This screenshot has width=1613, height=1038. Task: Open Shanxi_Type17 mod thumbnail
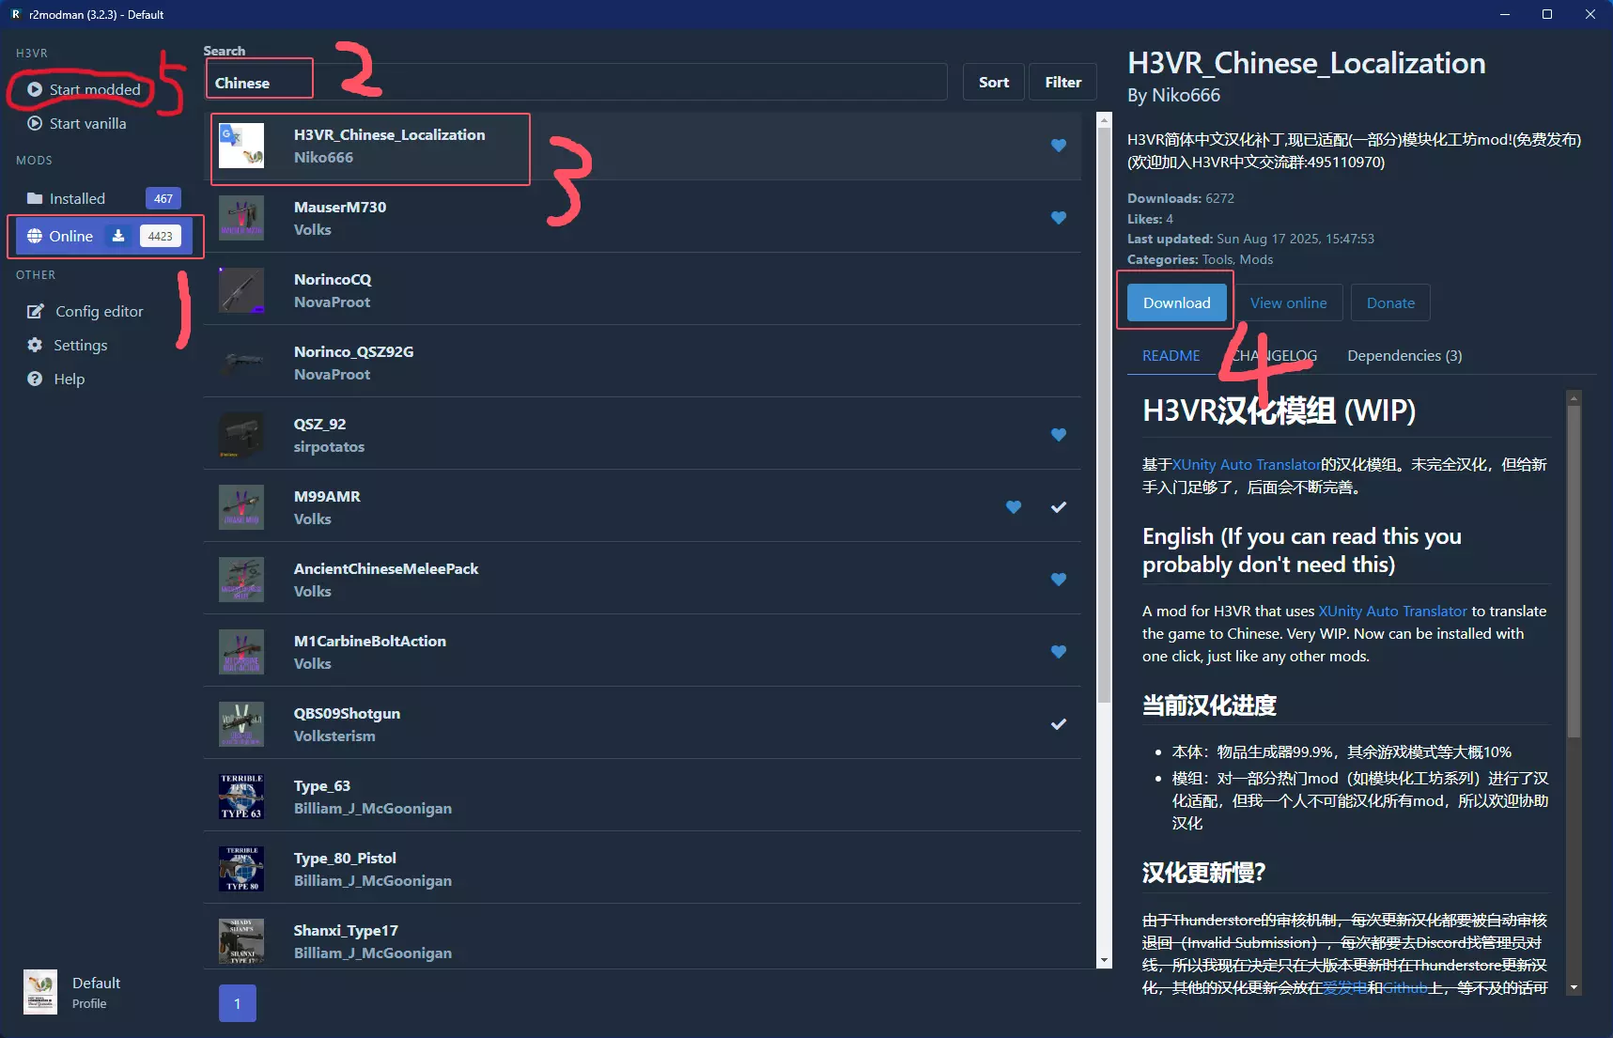pyautogui.click(x=241, y=941)
